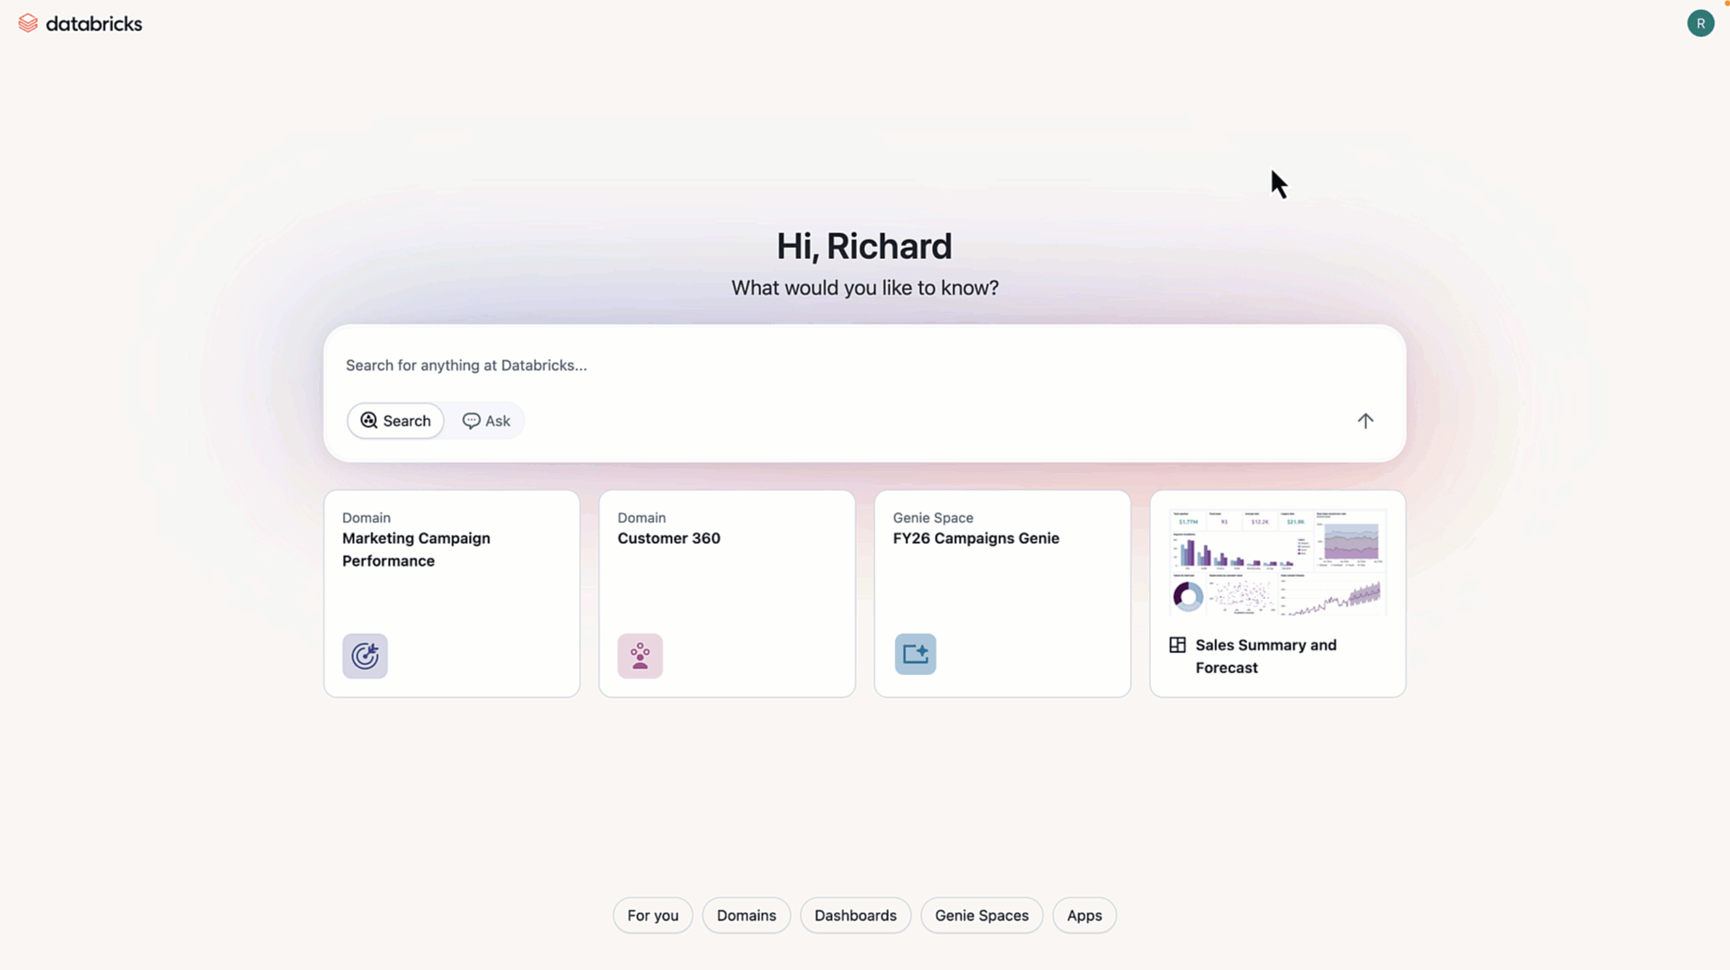Open the FY26 Campaigns Genie title
The height and width of the screenshot is (970, 1730).
pos(975,538)
